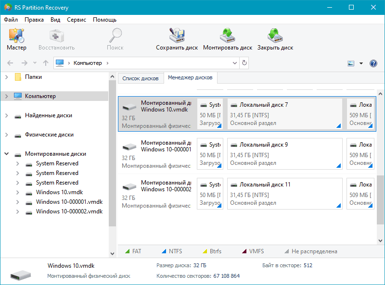Click disk manager scroll up arrow
This screenshot has height=285, width=385.
(380, 94)
